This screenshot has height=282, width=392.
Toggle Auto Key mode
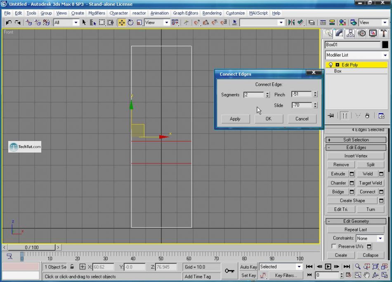[x=248, y=267]
